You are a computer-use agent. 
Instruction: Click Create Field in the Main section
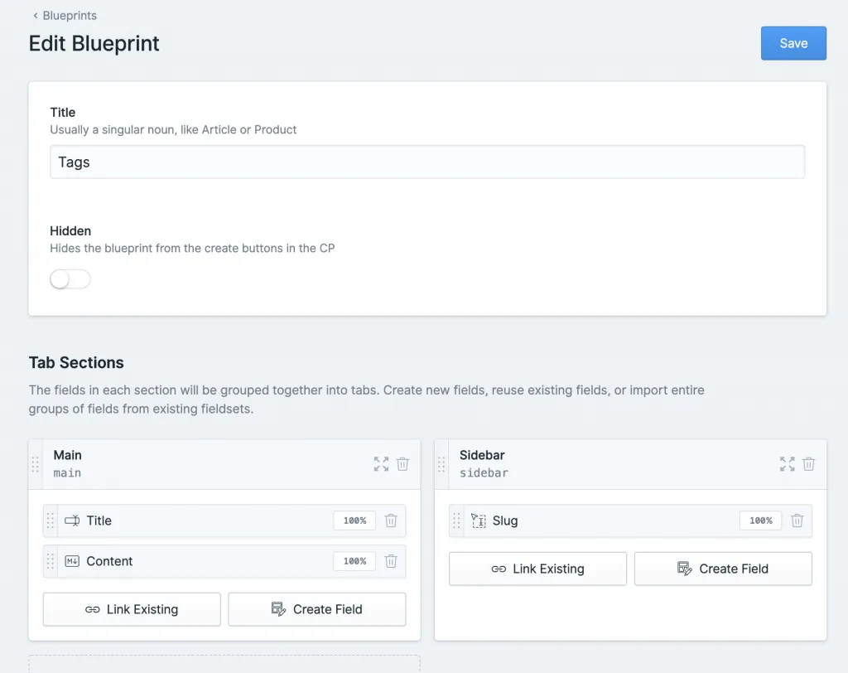(x=317, y=610)
